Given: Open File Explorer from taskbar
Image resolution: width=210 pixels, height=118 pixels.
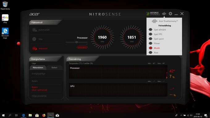Looking at the screenshot, I should click(30, 115).
